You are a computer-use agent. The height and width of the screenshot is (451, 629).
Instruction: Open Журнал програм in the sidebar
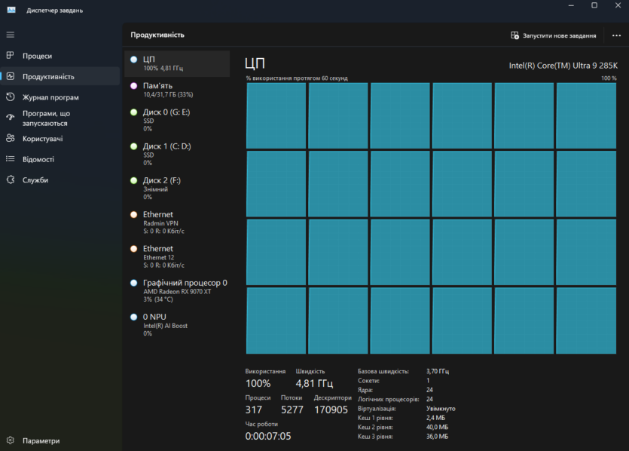coord(60,97)
